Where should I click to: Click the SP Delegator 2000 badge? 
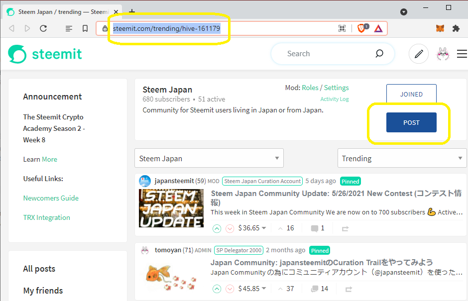pos(239,250)
